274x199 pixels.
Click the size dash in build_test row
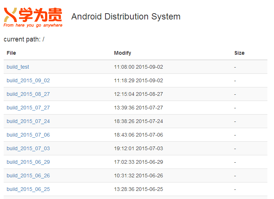pos(235,67)
